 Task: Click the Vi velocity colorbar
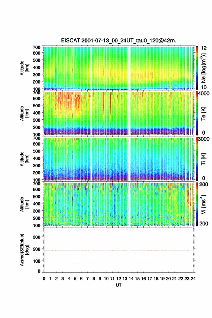click(197, 204)
